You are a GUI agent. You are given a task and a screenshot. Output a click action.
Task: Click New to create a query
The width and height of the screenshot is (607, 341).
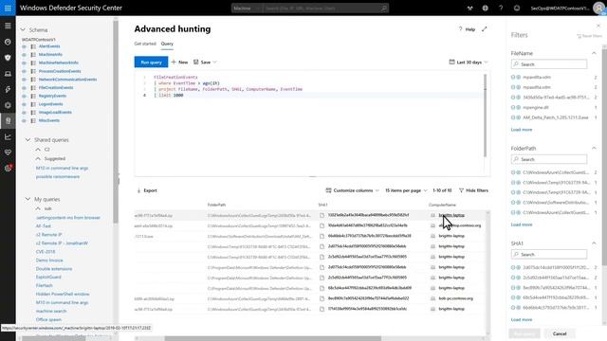point(179,62)
